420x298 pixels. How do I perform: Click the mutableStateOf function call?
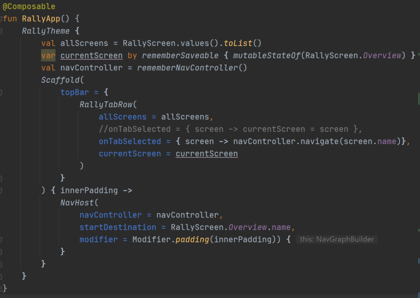click(266, 55)
